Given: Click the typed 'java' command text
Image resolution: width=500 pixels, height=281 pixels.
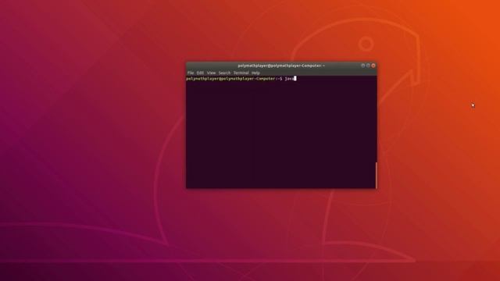Looking at the screenshot, I should (x=289, y=78).
